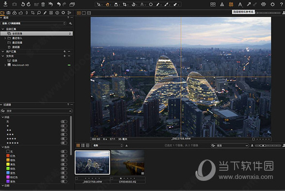Image resolution: width=285 pixels, height=191 pixels.
Task: Click the camera Capture icon in top toolbar
Action: [15, 4]
